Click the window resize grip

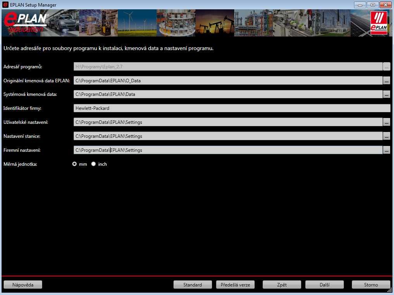click(390, 290)
